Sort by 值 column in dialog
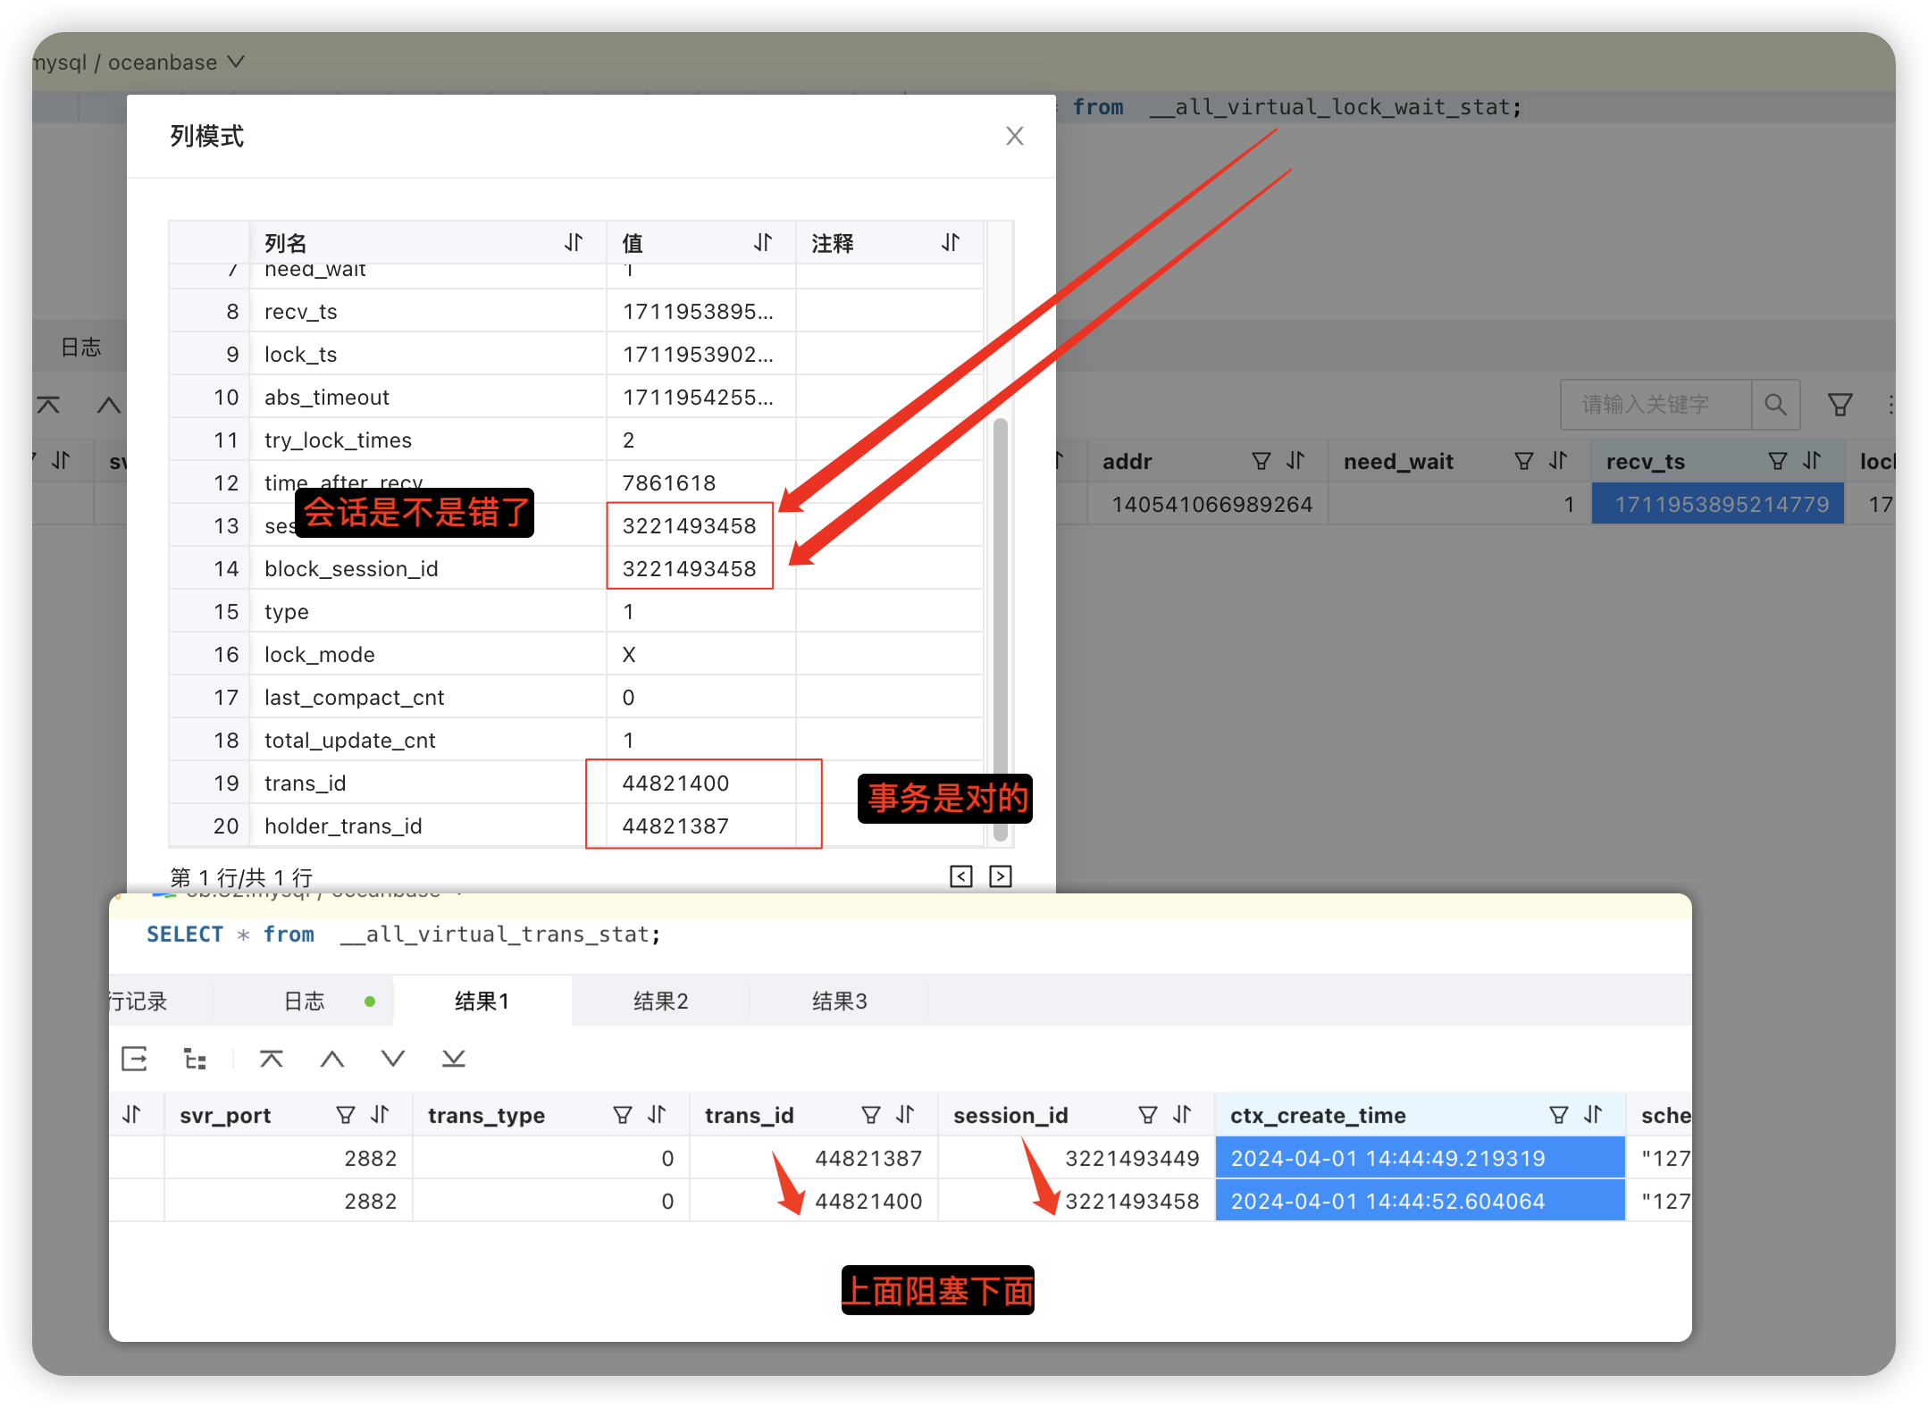 [762, 242]
